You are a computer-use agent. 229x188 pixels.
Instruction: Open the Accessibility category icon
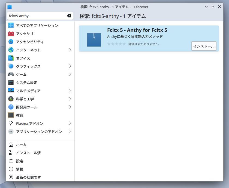click(11, 42)
